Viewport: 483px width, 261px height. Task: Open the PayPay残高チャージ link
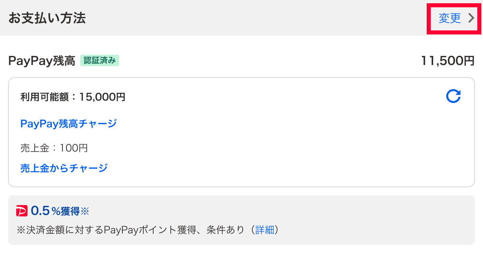click(68, 123)
